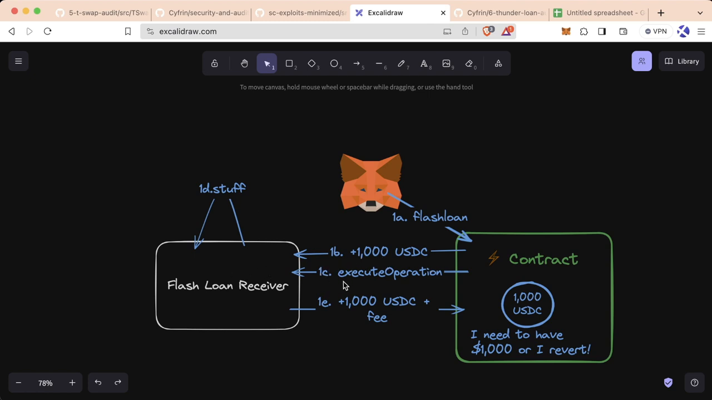Switch to the 5-t-swap-audit tab
712x400 pixels.
(102, 13)
